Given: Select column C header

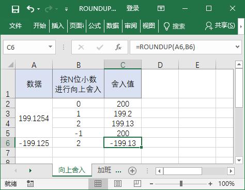Looking at the screenshot, I should coord(123,65).
